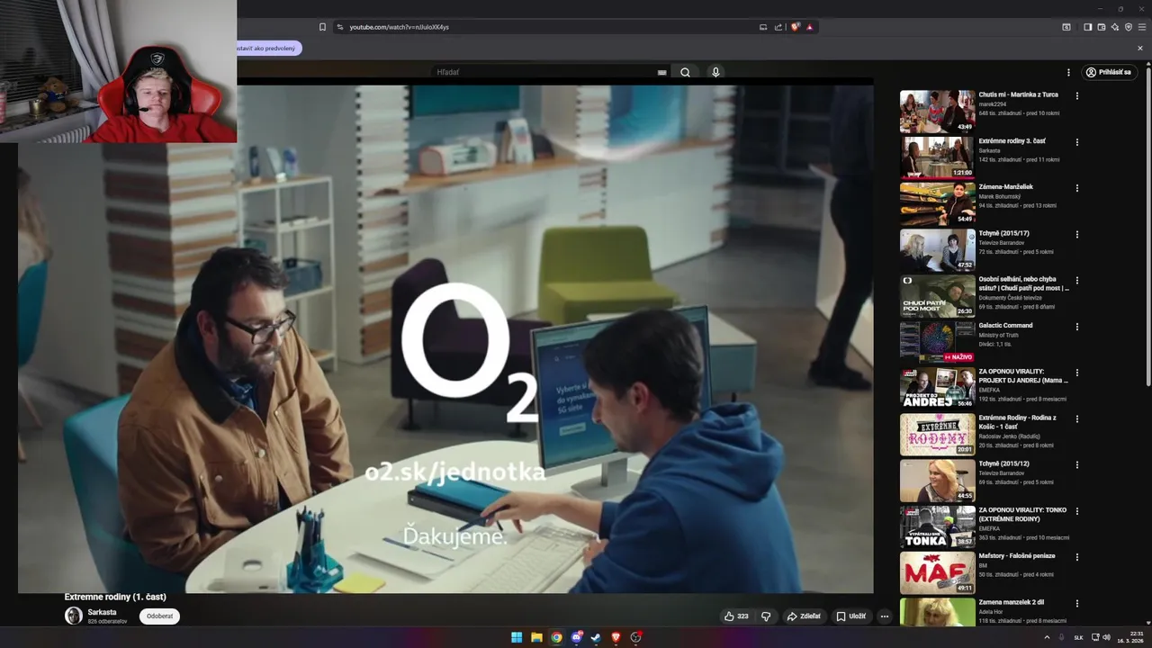Open options menu for Osobní selhání video
The width and height of the screenshot is (1152, 648).
(1076, 280)
